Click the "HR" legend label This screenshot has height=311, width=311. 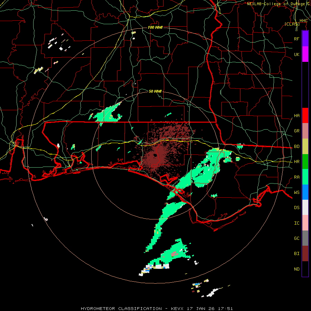point(296,162)
